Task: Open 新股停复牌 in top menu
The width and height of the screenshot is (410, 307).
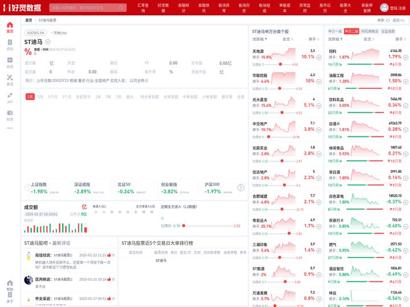Action: click(x=367, y=8)
